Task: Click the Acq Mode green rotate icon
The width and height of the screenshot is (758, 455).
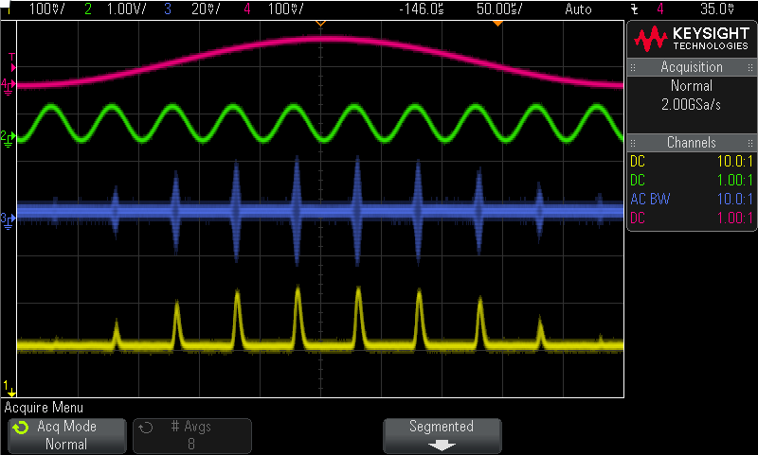Action: point(21,428)
